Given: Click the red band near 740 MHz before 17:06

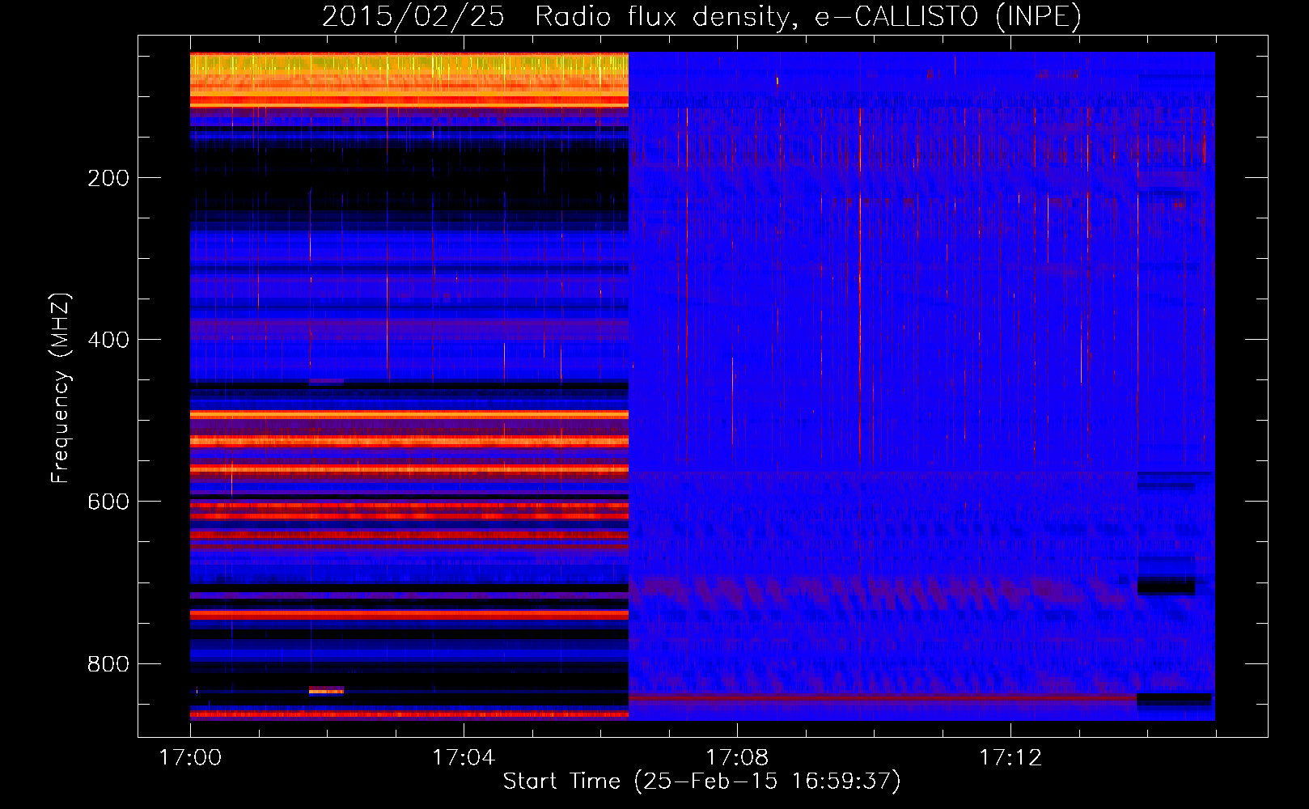Looking at the screenshot, I should (x=409, y=615).
